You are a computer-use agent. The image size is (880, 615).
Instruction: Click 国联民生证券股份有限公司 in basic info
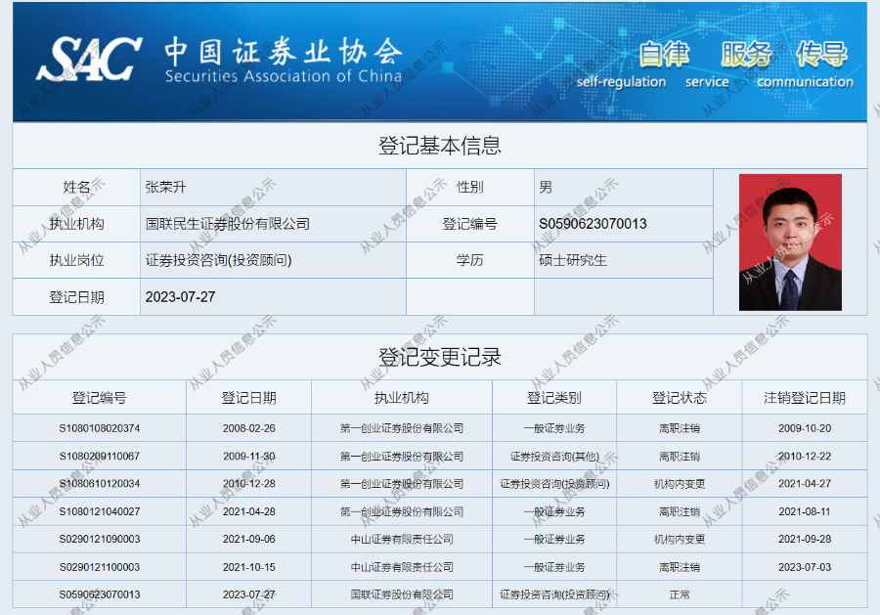(x=228, y=224)
